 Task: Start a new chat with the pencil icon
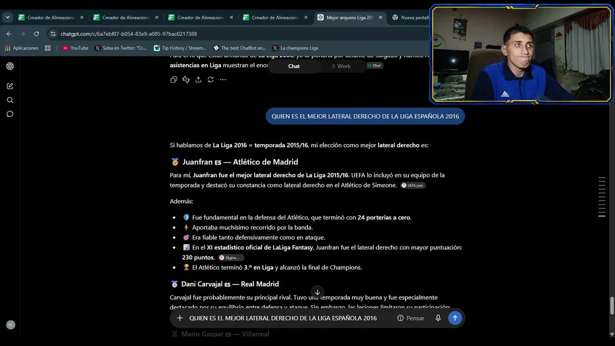coord(10,86)
